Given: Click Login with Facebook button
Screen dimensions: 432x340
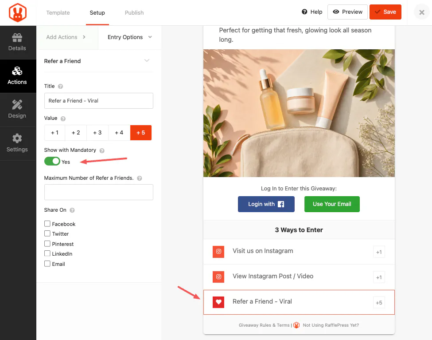Looking at the screenshot, I should tap(266, 204).
